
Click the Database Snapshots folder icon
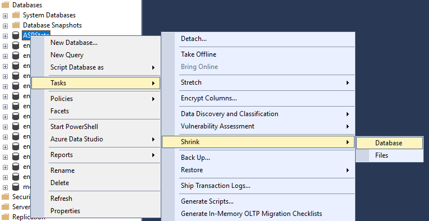[x=16, y=25]
